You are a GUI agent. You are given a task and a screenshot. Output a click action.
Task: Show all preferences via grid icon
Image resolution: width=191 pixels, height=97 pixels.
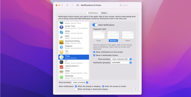pos(78,5)
